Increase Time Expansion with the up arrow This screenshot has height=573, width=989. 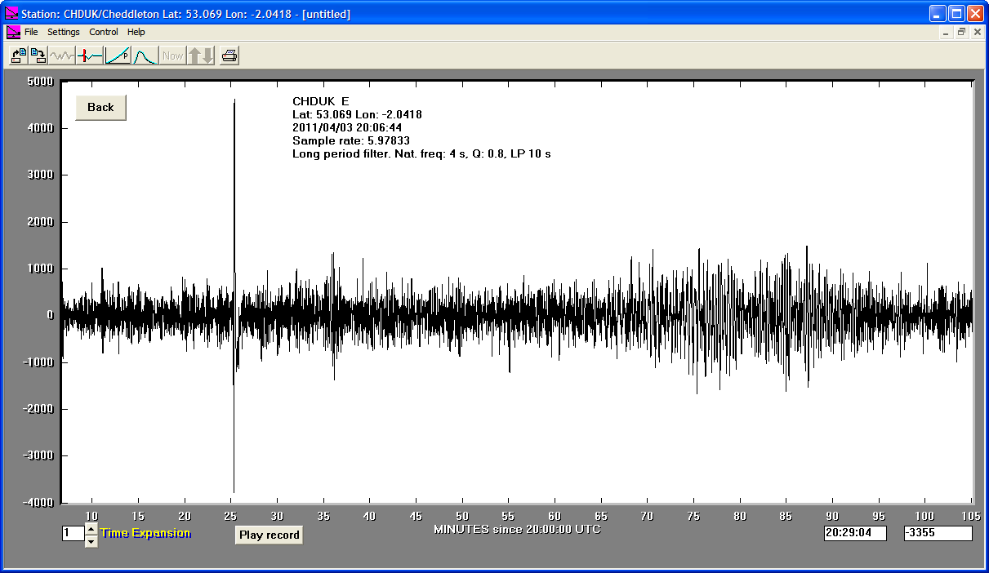point(91,529)
